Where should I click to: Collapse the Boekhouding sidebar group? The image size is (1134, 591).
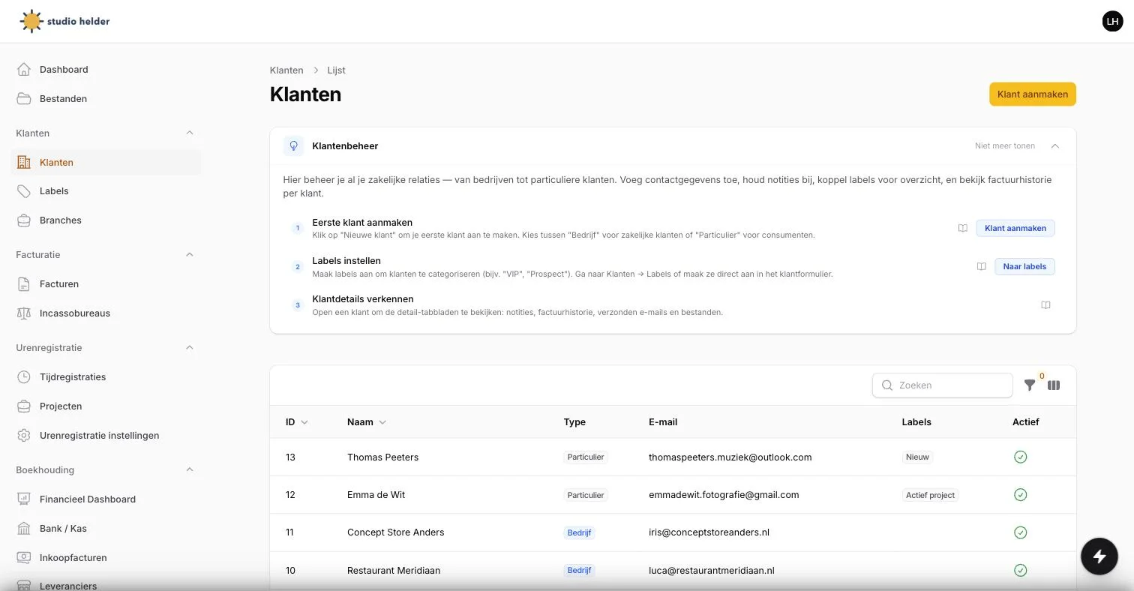point(190,470)
